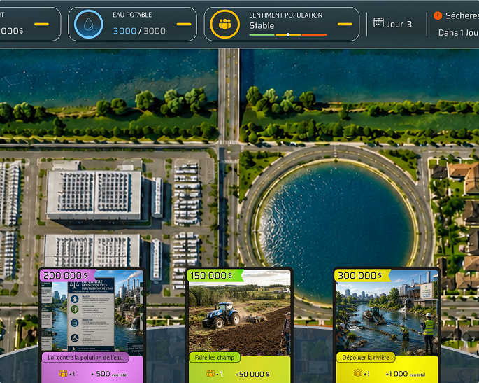This screenshot has width=479, height=383.
Task: Collapse the Eau Potable panel via yellow dash
Action: [x=184, y=24]
